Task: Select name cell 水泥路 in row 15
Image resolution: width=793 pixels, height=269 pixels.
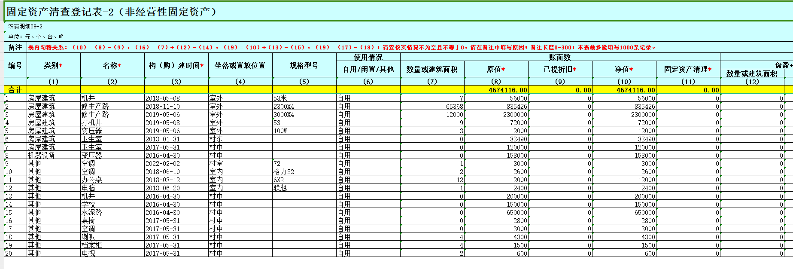Action: click(112, 212)
